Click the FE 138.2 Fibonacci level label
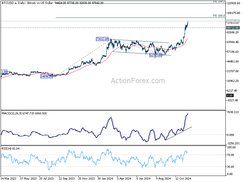 [x=219, y=2]
